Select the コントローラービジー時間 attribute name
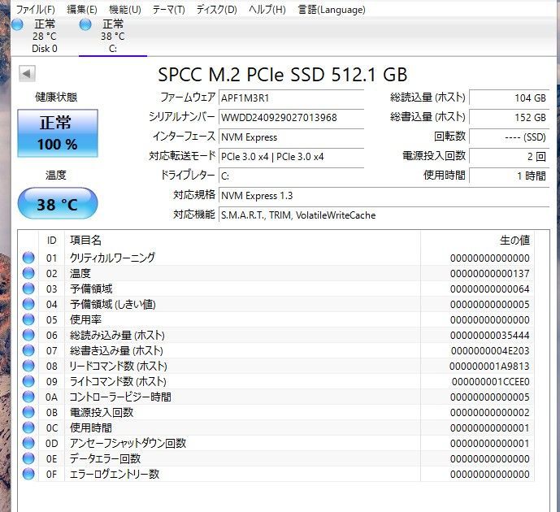 120,397
